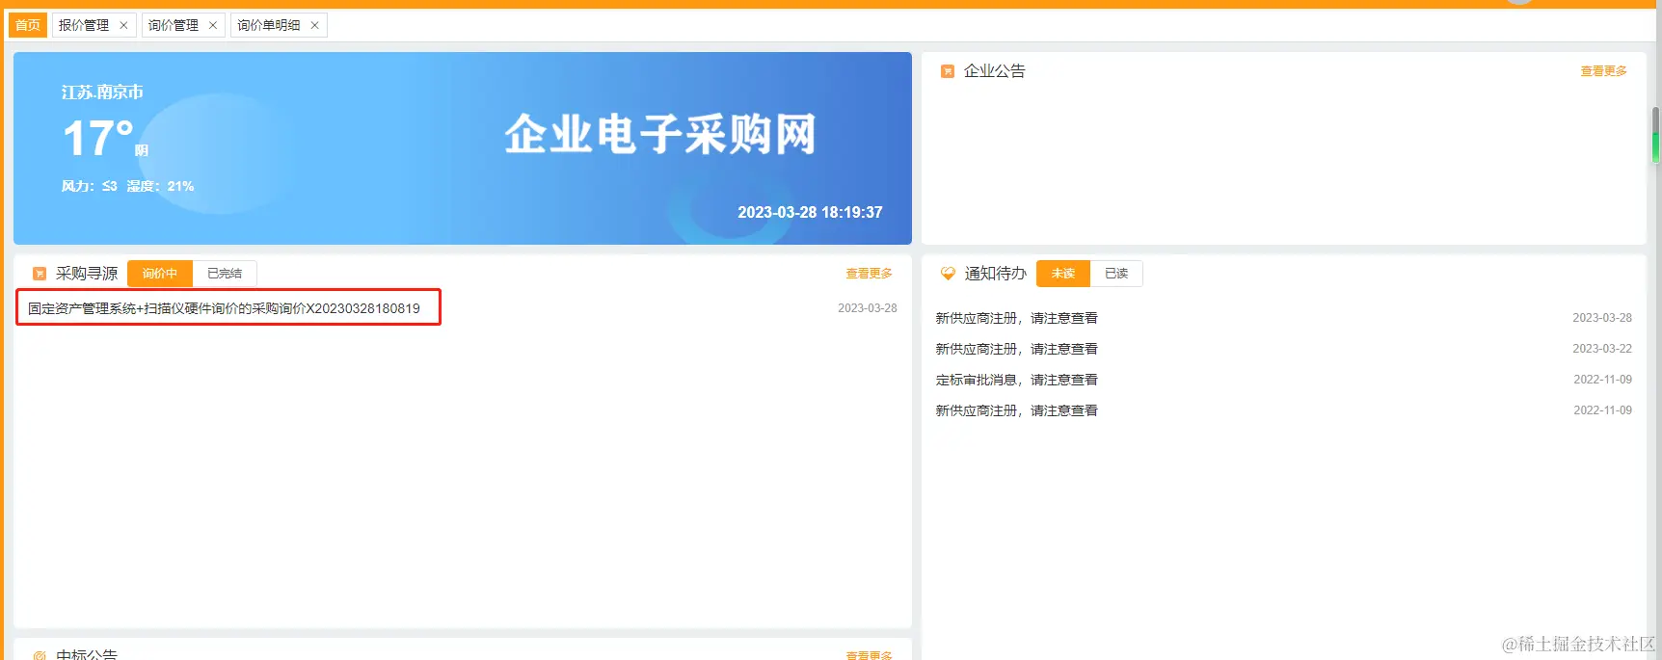The image size is (1662, 660).
Task: Click the 江苏.南京市 location text
Action: pyautogui.click(x=102, y=92)
